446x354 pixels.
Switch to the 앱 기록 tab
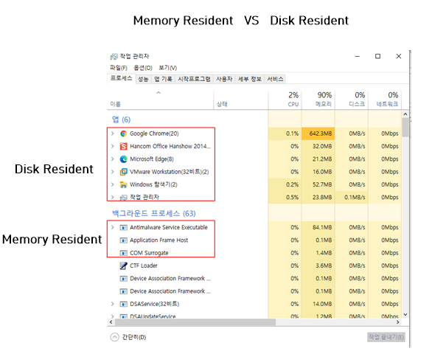click(163, 79)
